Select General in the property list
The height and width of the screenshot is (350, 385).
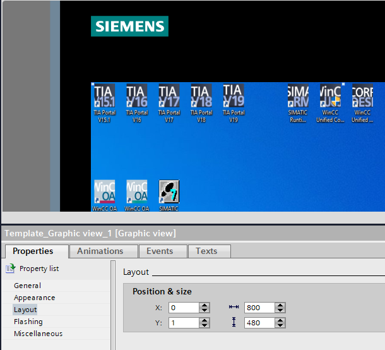[x=27, y=286]
